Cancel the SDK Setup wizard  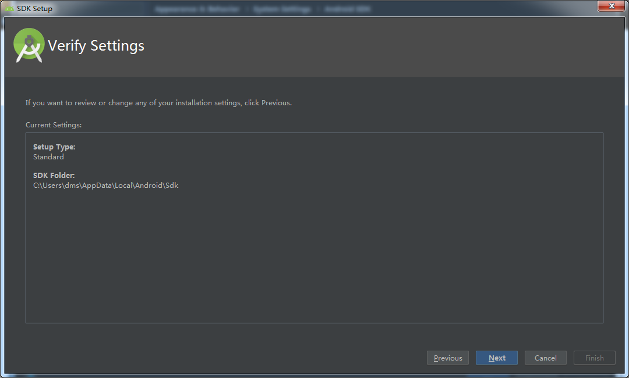(x=545, y=357)
